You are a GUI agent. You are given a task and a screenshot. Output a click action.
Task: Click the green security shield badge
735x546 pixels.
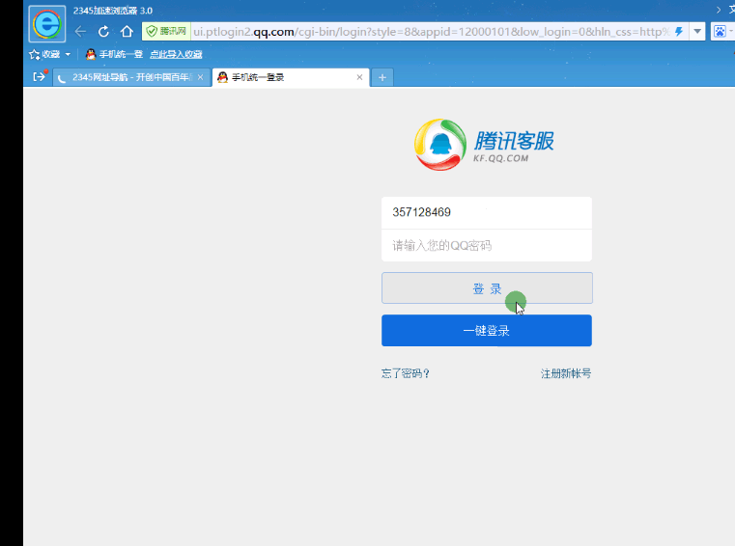[x=166, y=32]
